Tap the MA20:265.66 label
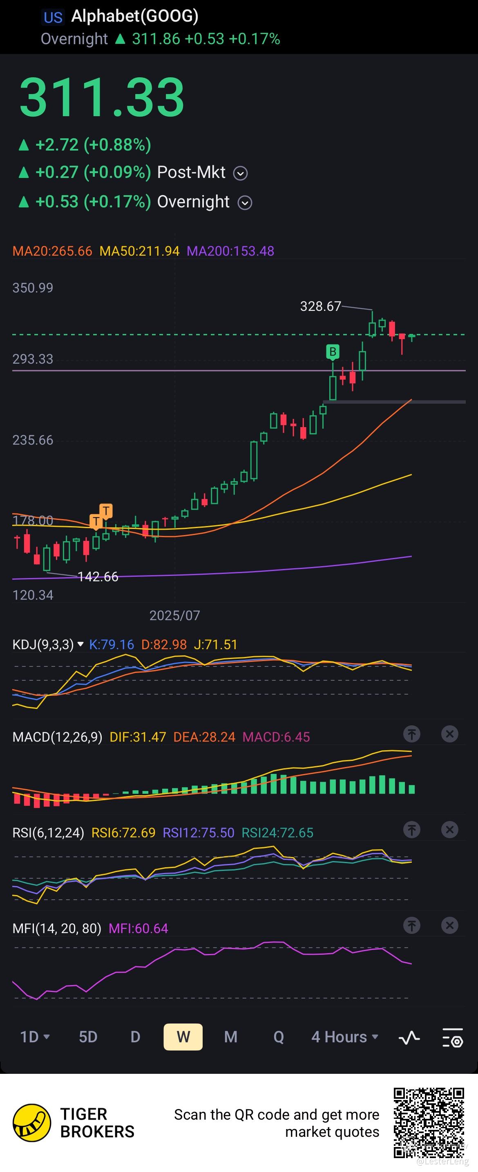 click(x=52, y=251)
